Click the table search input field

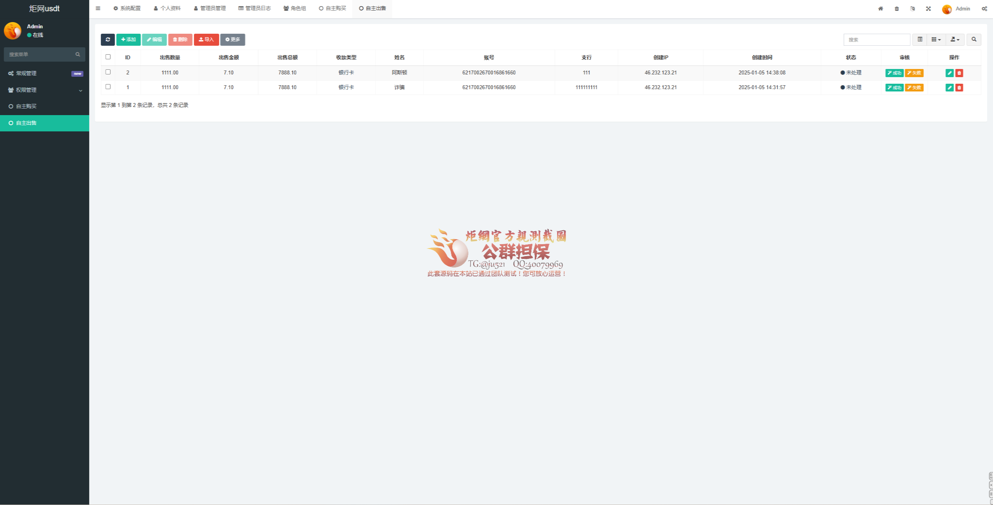click(x=876, y=40)
